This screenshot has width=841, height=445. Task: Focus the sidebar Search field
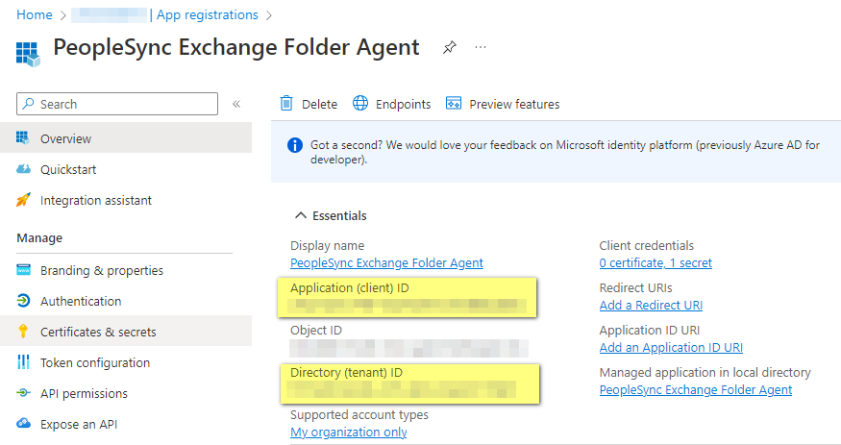click(x=117, y=104)
